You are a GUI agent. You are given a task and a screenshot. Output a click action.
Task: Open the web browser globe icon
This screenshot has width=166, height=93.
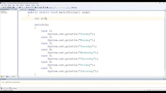click(35, 7)
